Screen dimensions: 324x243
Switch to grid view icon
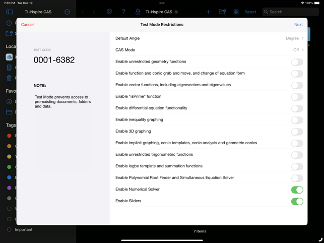[x=236, y=12]
